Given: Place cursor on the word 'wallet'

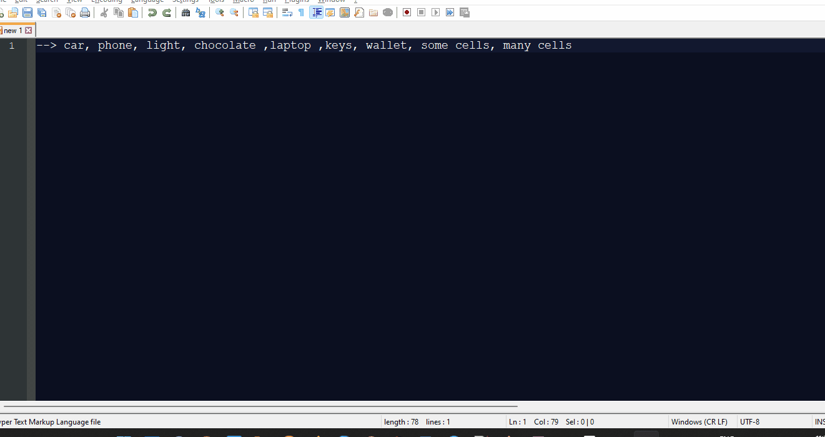Looking at the screenshot, I should point(386,46).
